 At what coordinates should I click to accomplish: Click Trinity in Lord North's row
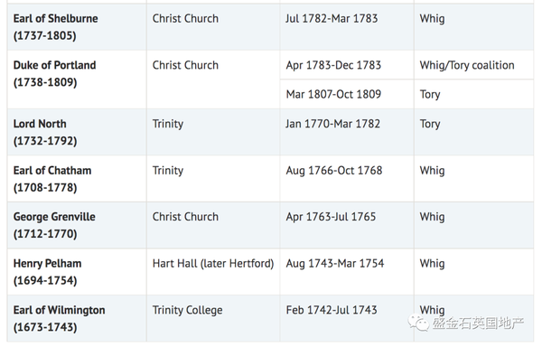[168, 124]
